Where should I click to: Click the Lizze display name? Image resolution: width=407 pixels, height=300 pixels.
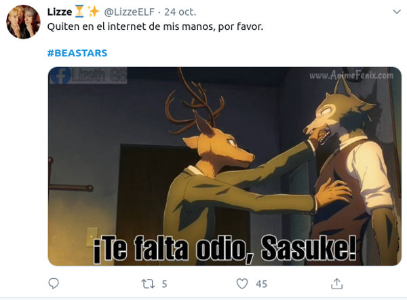pos(60,12)
